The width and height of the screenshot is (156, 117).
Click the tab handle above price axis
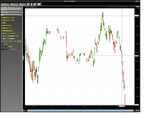click(x=137, y=6)
